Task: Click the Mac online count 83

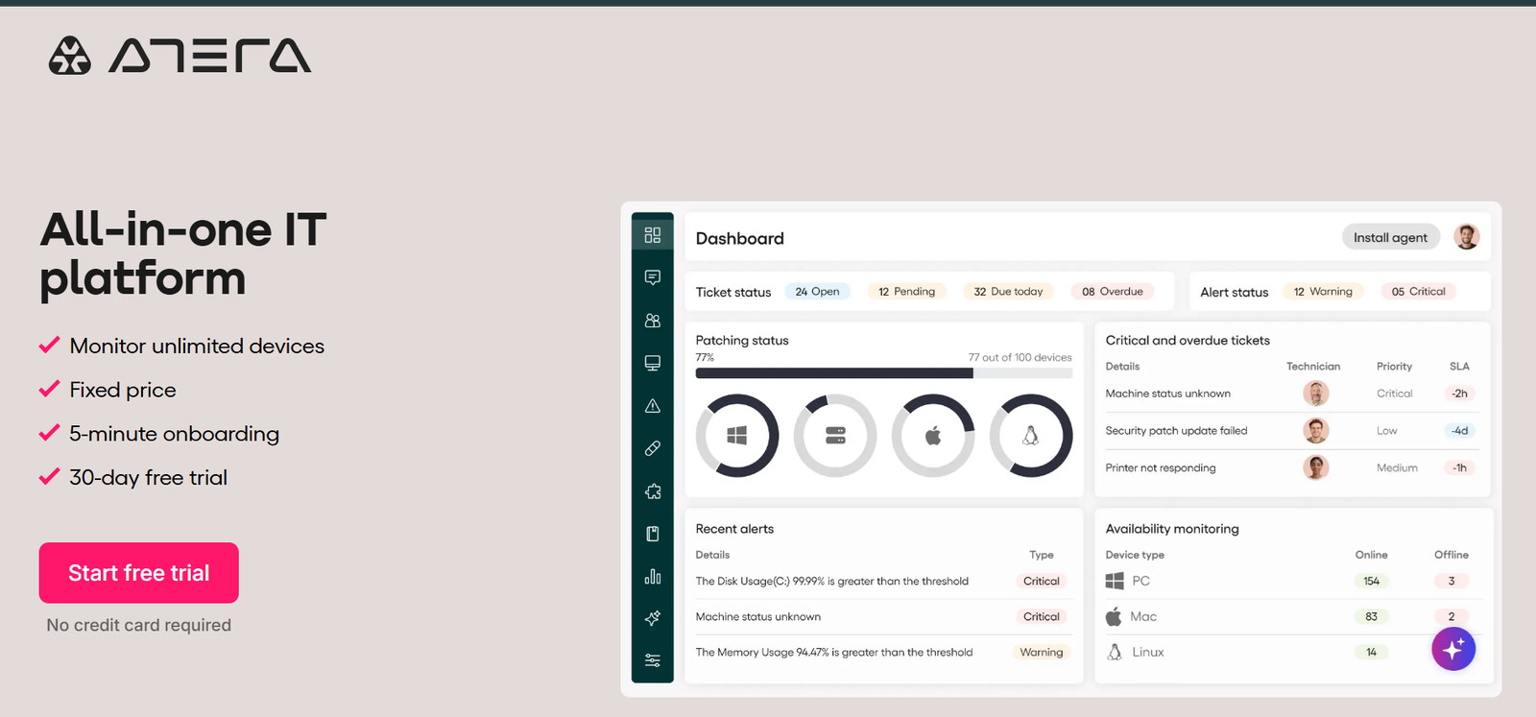Action: tap(1371, 616)
